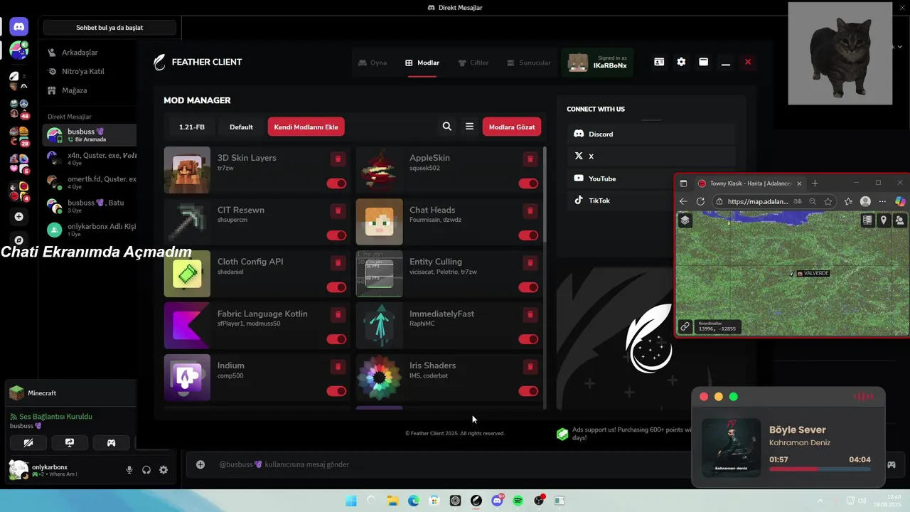This screenshot has height=512, width=910.
Task: Turn on camera in Discord voice panel
Action: click(x=28, y=442)
